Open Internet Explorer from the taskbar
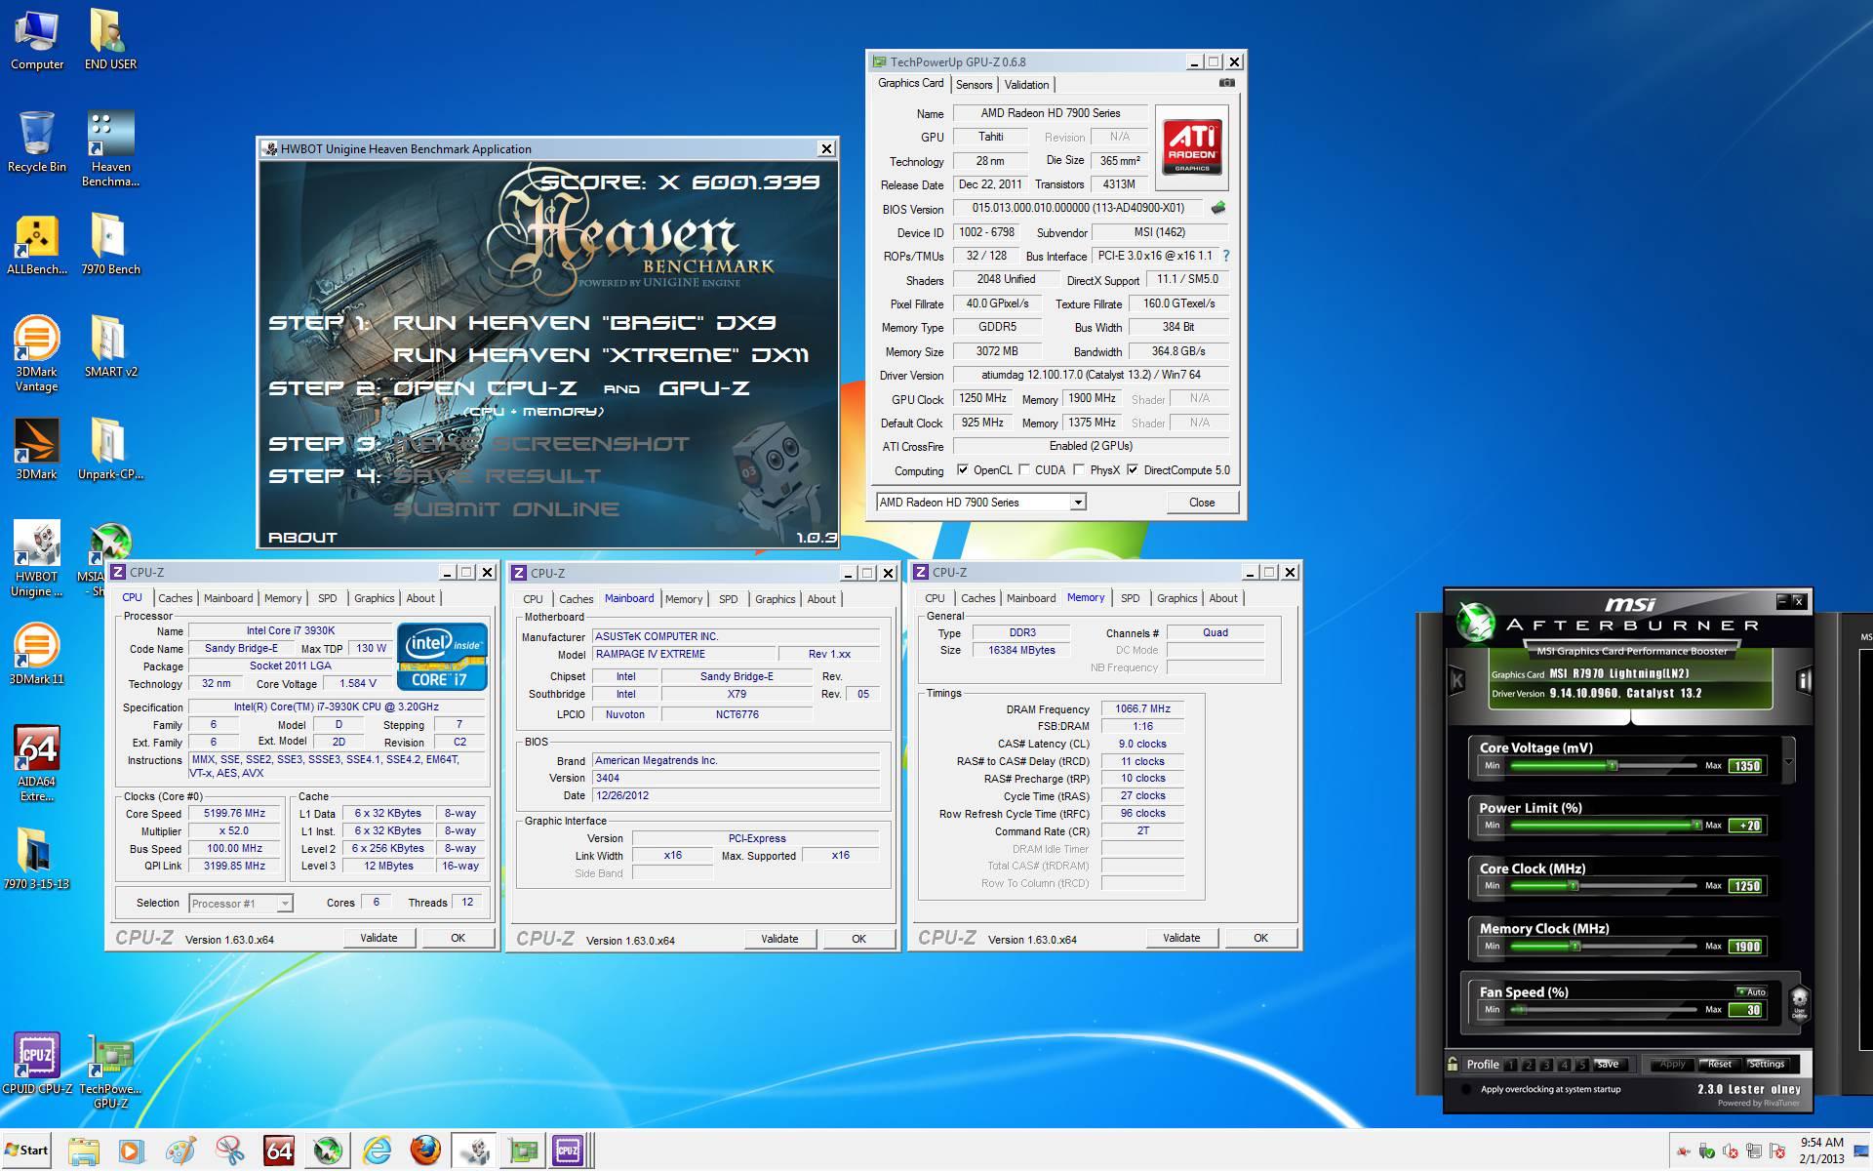Screen dimensions: 1873x1171 pyautogui.click(x=377, y=1151)
